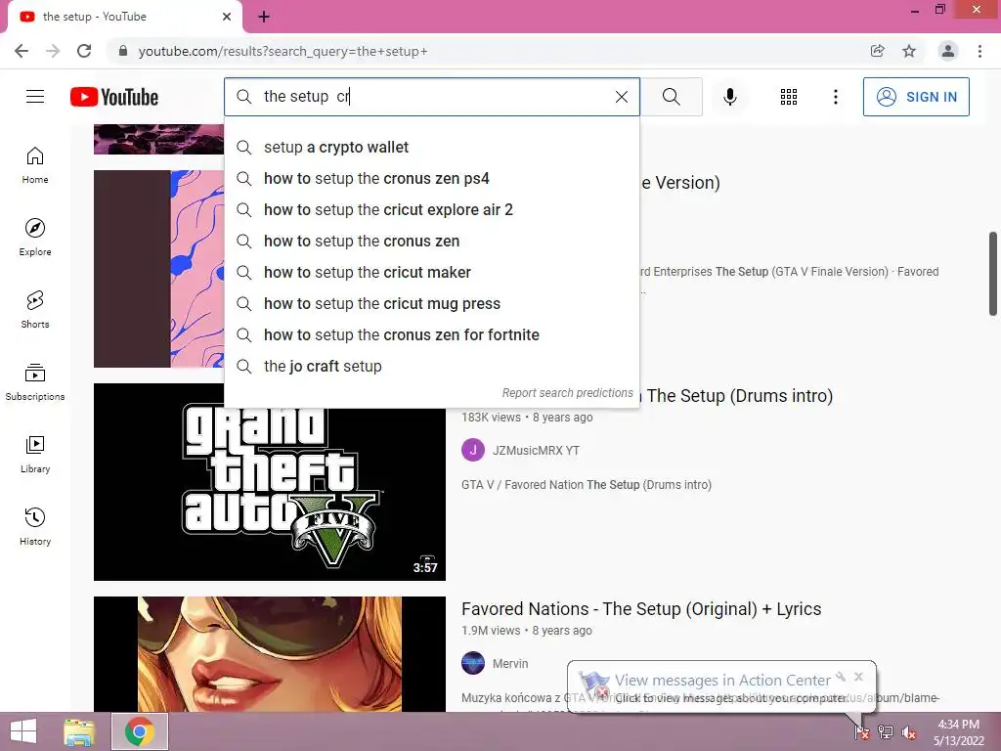The image size is (1001, 751).
Task: Bookmark this page with star
Action: 909,51
